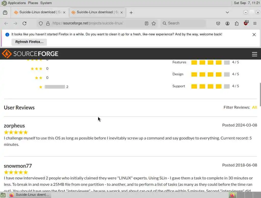Click the clock date in top panel

pyautogui.click(x=247, y=3)
